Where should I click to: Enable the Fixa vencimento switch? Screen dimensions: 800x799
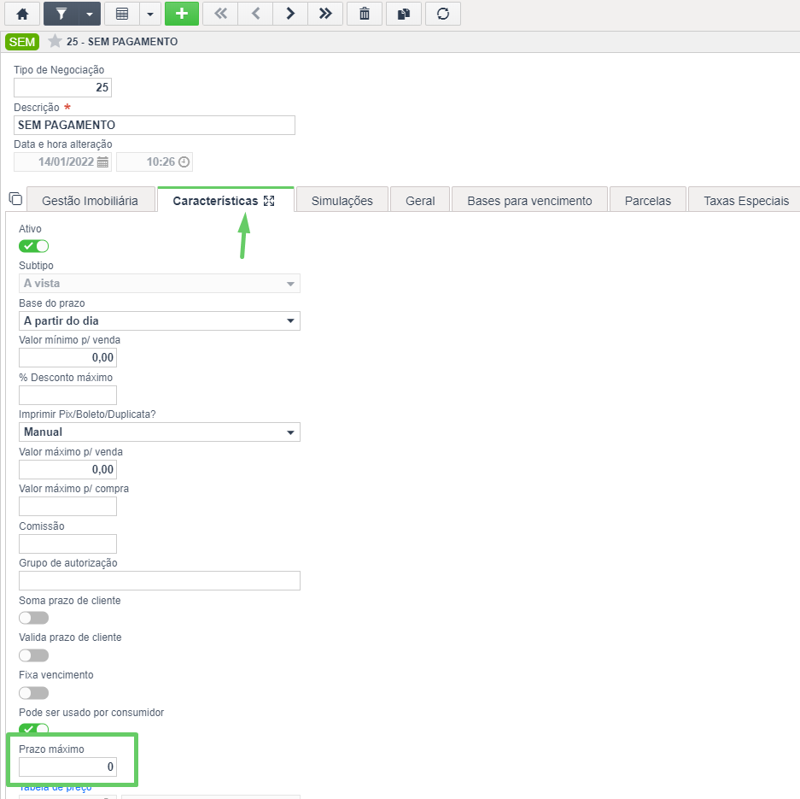click(x=33, y=693)
